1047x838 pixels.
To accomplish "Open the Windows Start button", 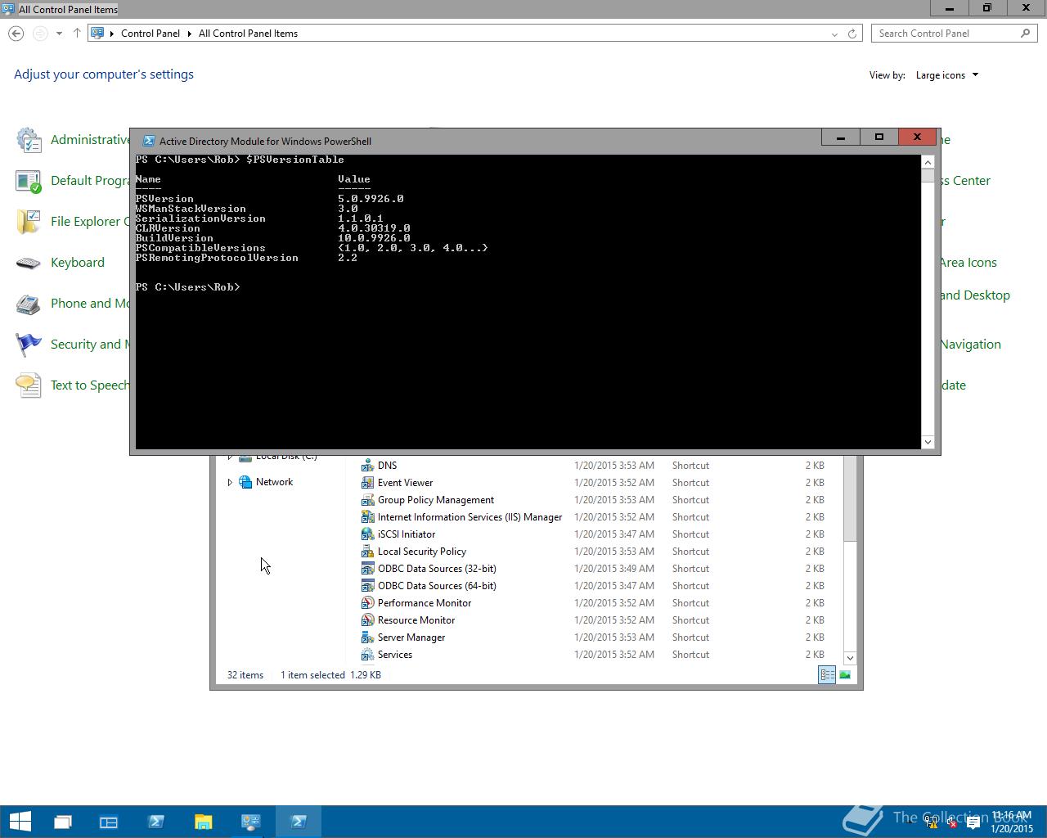I will pyautogui.click(x=20, y=822).
